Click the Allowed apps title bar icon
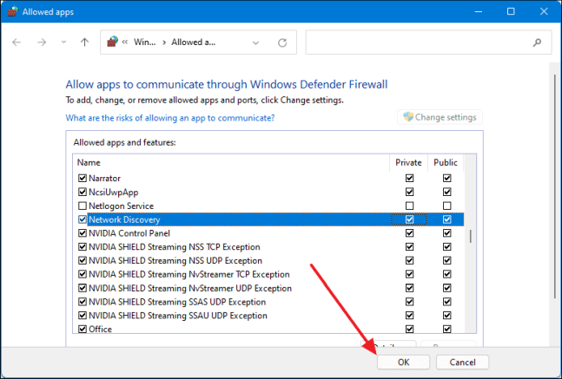This screenshot has width=562, height=379. point(14,11)
